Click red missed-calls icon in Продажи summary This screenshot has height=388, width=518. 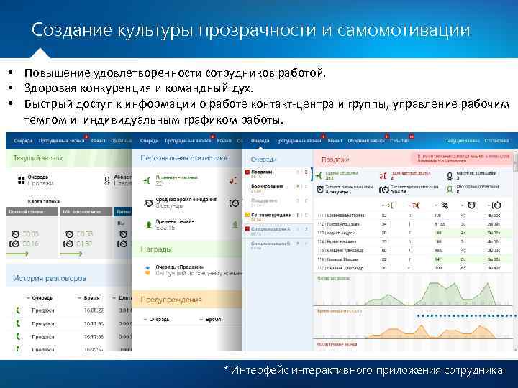383,176
